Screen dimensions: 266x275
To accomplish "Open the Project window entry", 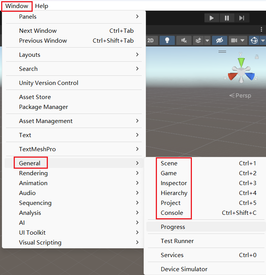I will [206, 203].
